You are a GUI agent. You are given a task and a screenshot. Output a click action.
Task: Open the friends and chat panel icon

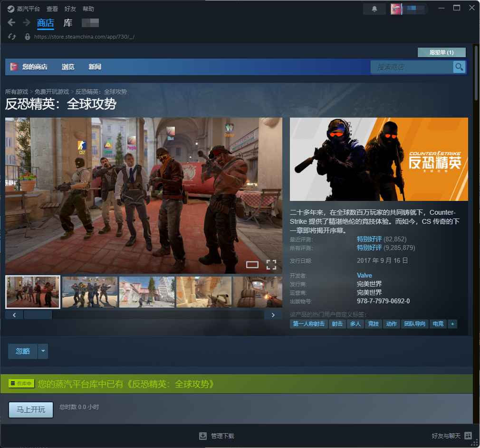coord(468,435)
